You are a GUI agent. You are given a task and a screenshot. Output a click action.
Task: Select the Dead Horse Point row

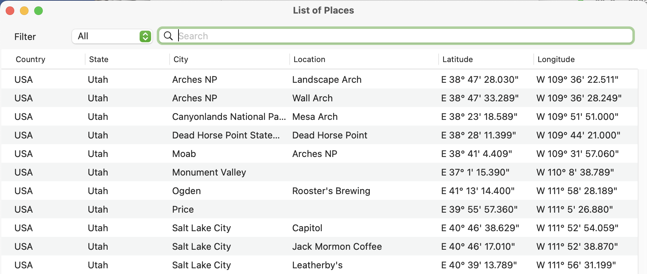click(x=320, y=135)
